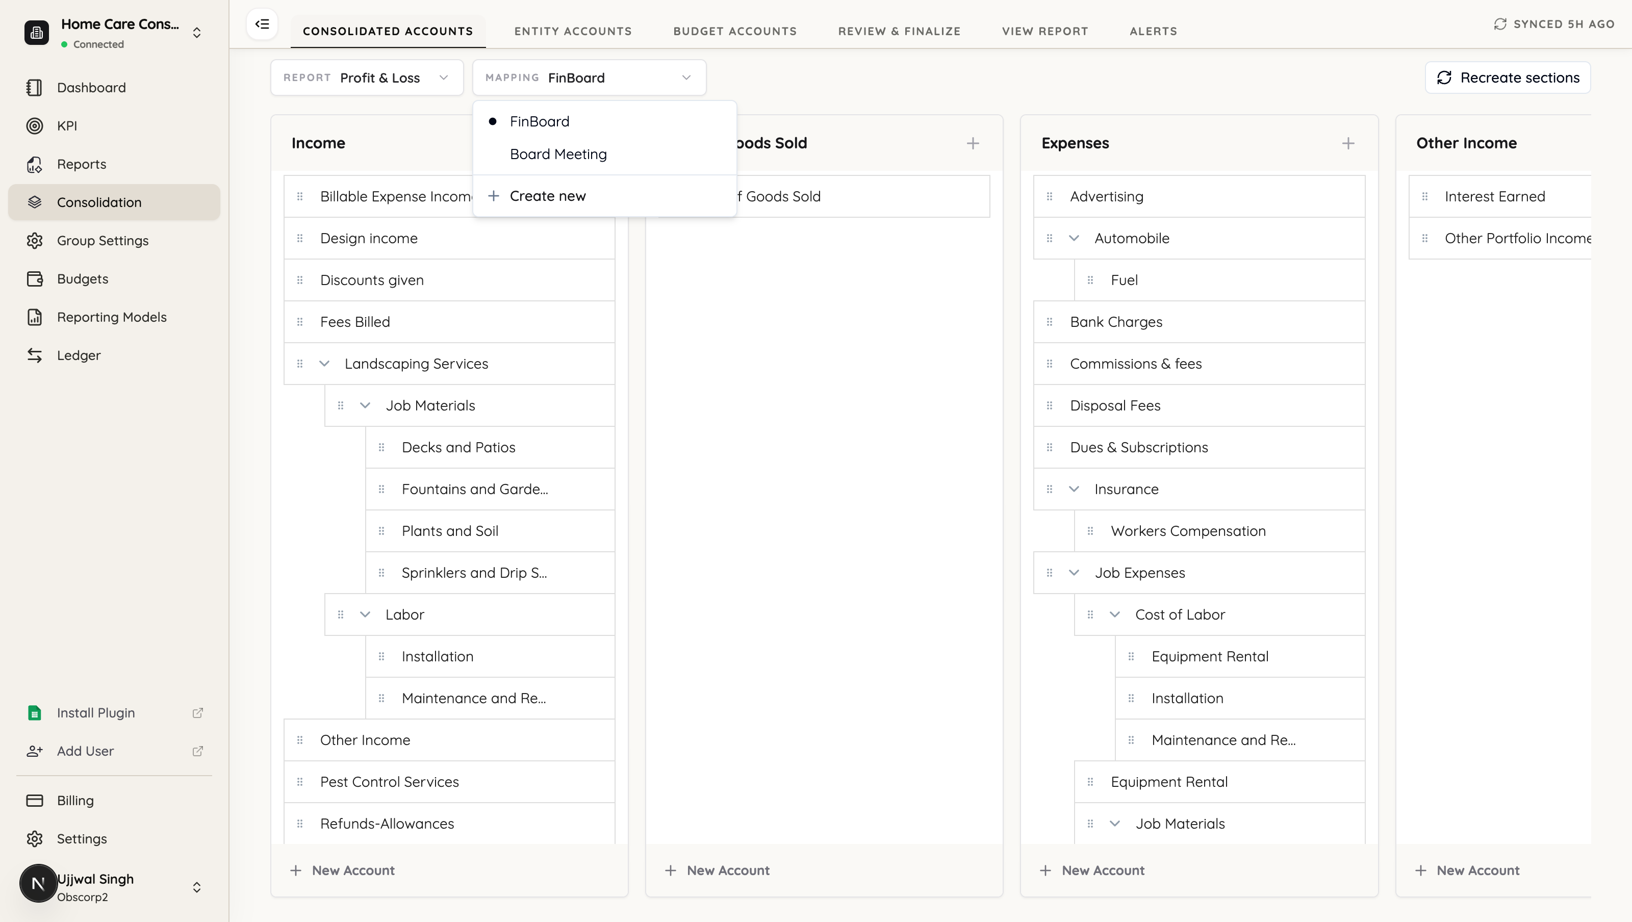1632x922 pixels.
Task: Select the FinBoard mapping option
Action: click(604, 121)
